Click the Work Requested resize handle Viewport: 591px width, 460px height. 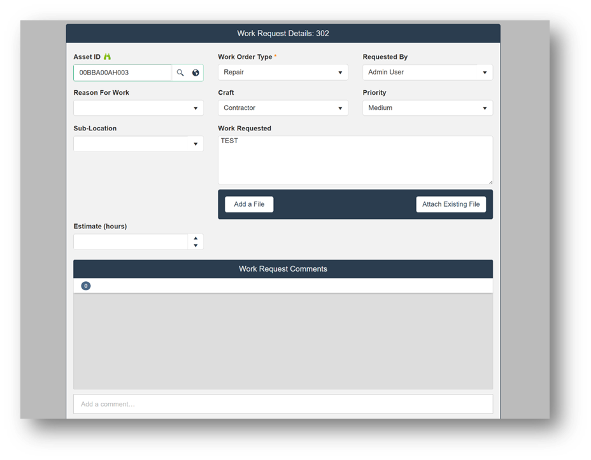490,181
